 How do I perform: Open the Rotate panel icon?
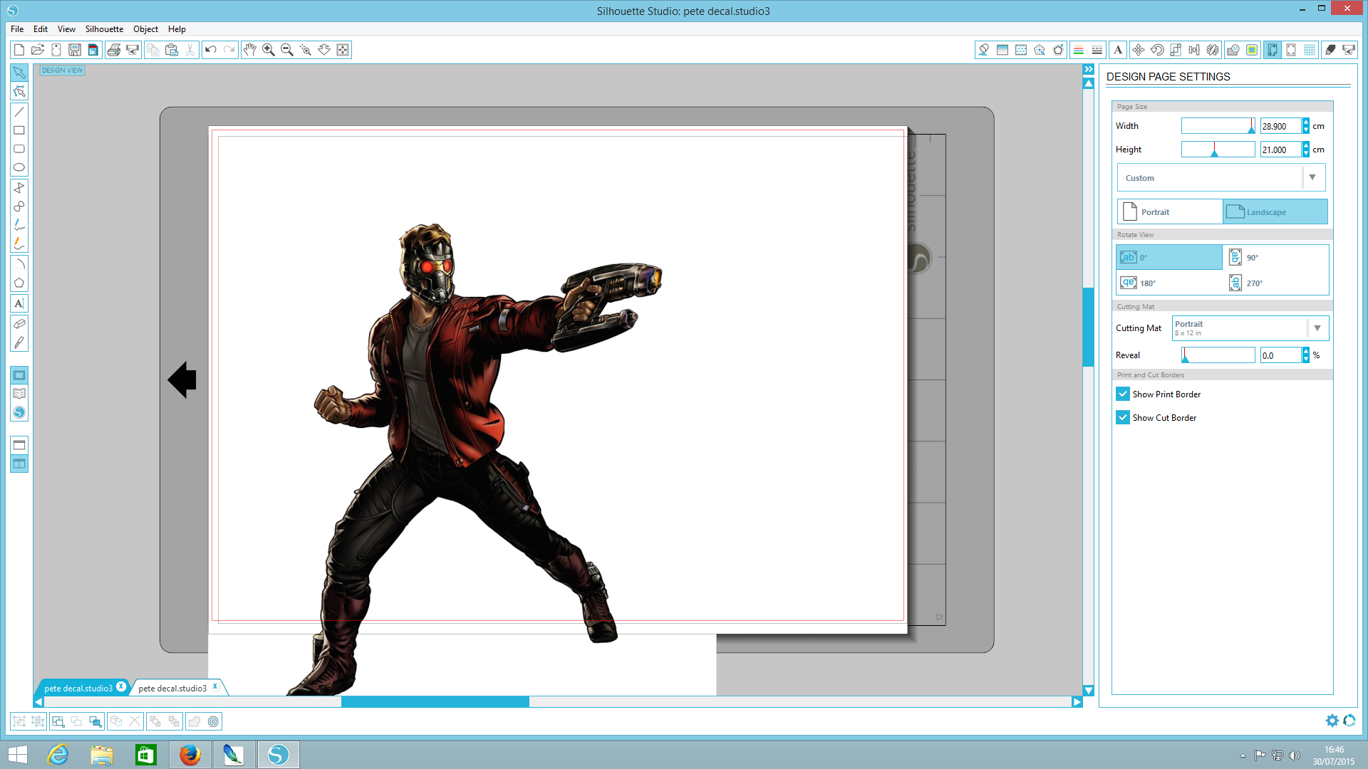pos(1157,50)
